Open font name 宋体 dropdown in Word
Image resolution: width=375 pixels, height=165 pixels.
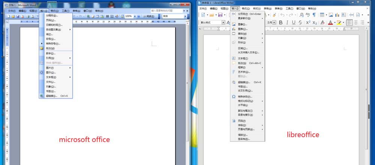tap(185, 16)
